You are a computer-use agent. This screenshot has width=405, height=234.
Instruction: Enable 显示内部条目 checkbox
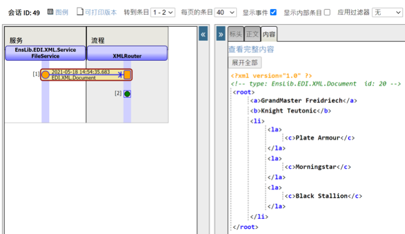327,12
